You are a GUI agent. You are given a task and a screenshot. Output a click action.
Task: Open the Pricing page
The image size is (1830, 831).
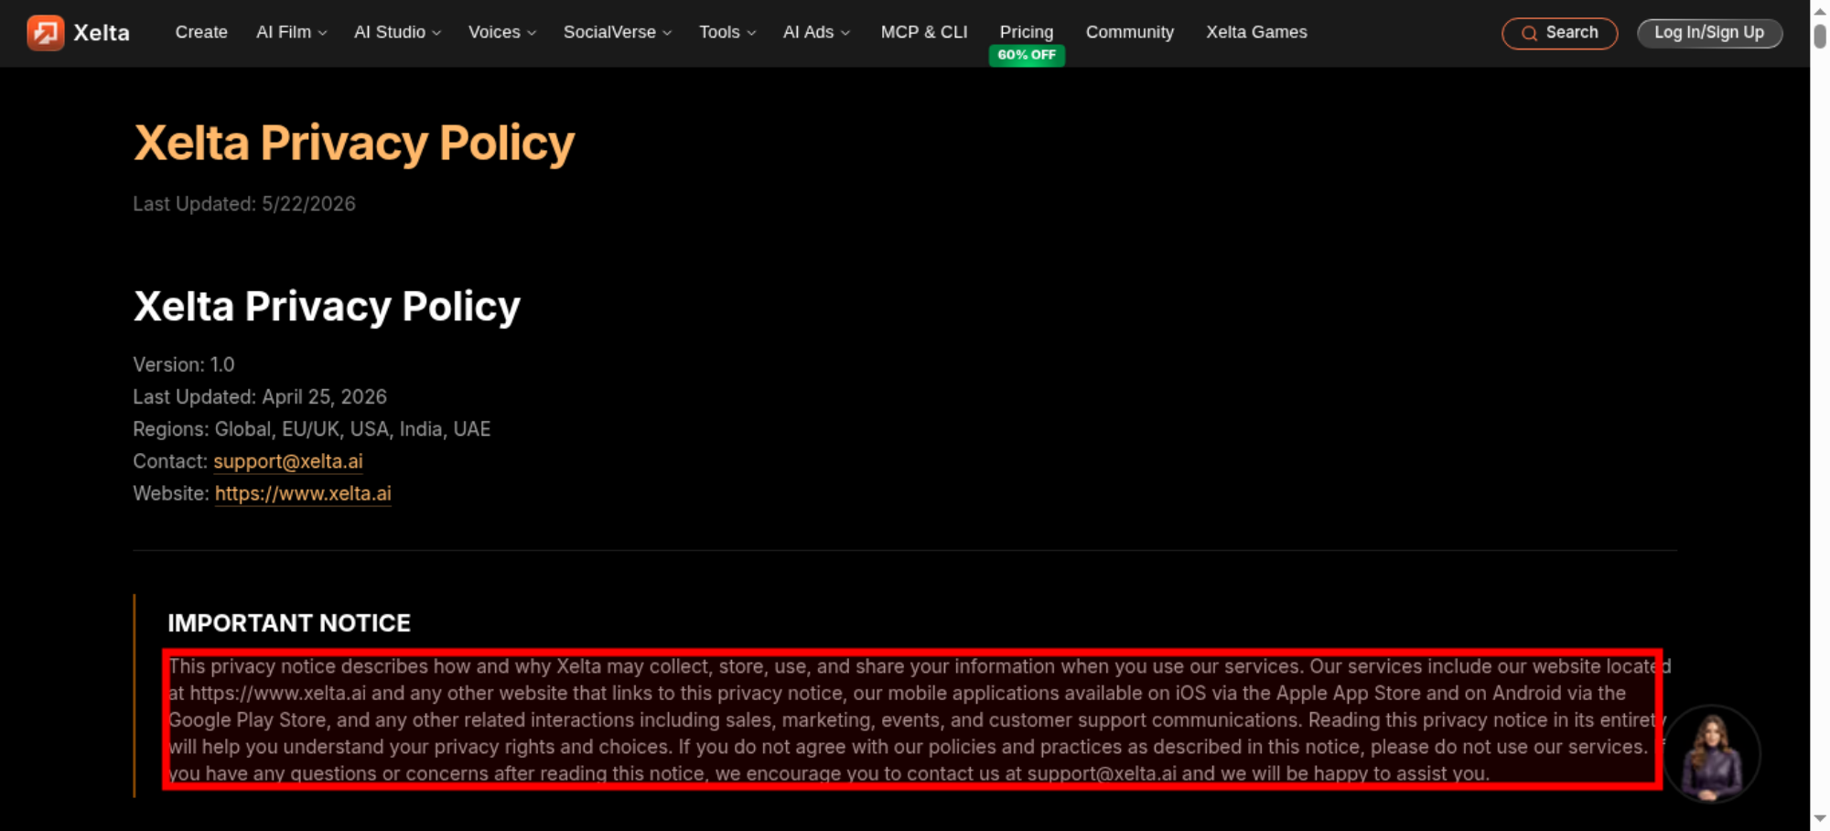tap(1027, 32)
